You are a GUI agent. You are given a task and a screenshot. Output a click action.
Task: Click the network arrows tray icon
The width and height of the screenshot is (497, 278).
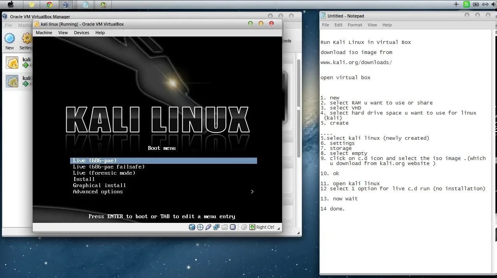point(485,4)
